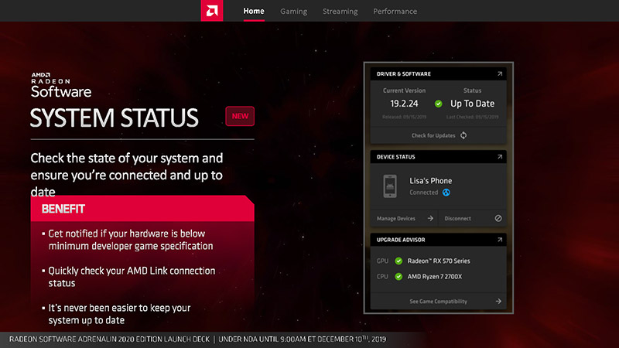Viewport: 619px width, 348px height.
Task: Open See Game Compatibility
Action: pos(438,302)
